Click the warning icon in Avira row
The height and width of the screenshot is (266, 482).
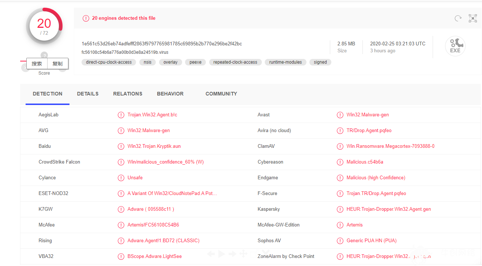click(x=340, y=131)
